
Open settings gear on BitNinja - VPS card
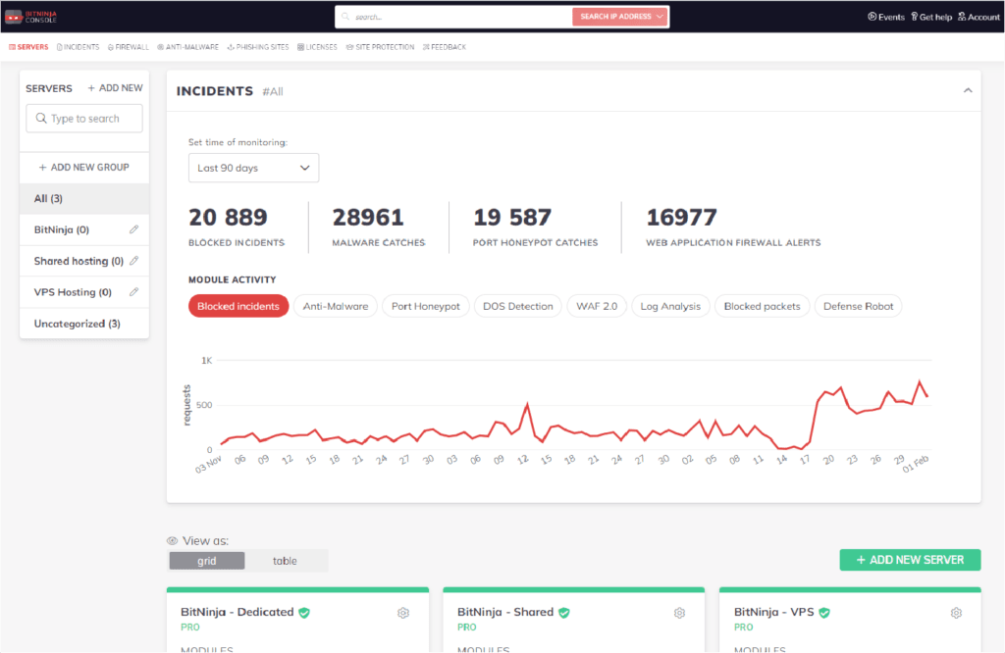point(956,612)
